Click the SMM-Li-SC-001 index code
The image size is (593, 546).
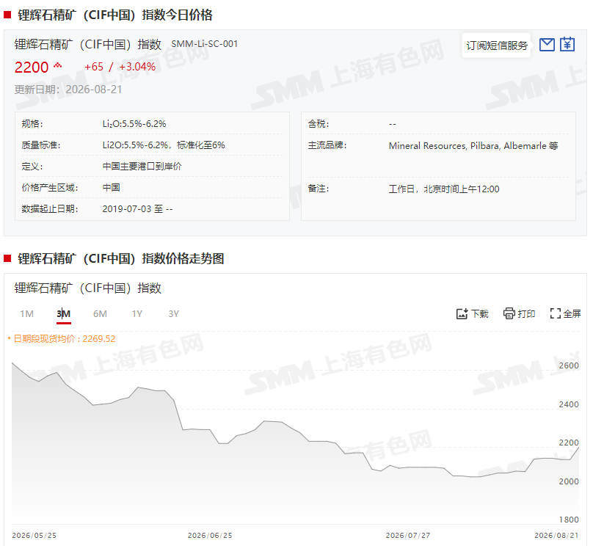[204, 44]
